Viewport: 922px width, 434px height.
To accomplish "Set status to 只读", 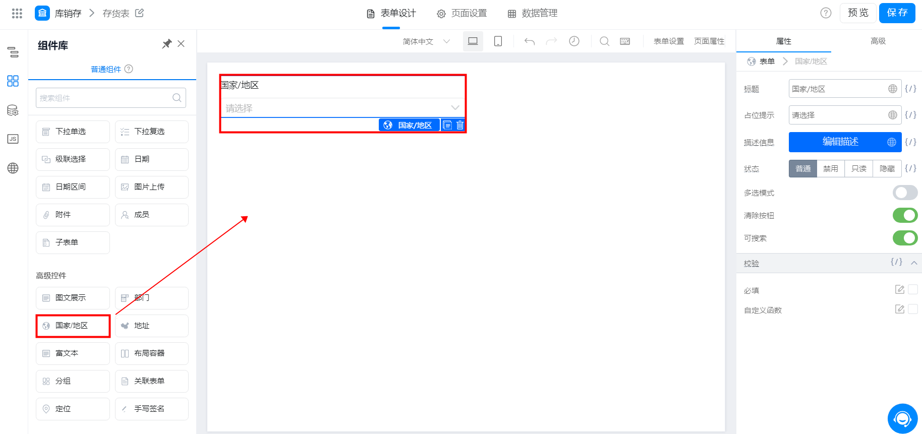I will [x=859, y=168].
